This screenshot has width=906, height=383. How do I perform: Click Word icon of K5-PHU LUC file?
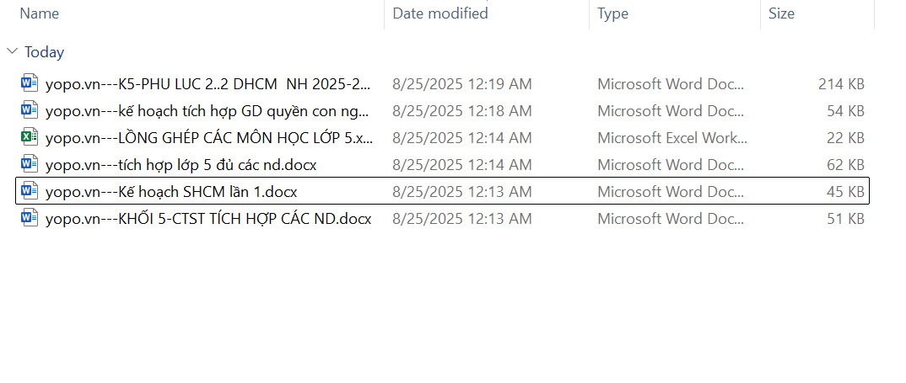(x=30, y=83)
